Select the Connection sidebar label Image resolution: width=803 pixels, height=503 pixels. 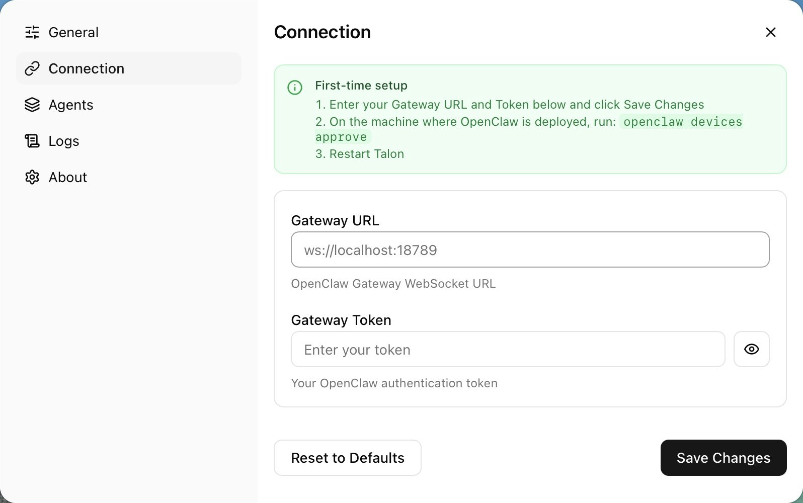click(87, 68)
